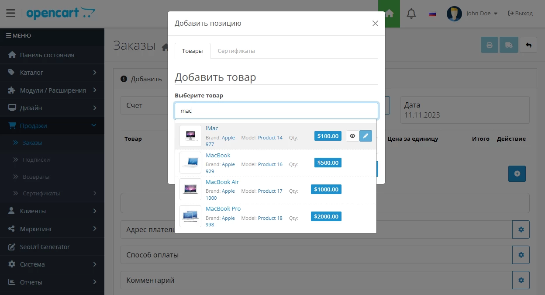Log out with the Выход link
This screenshot has width=545, height=295.
coord(520,14)
